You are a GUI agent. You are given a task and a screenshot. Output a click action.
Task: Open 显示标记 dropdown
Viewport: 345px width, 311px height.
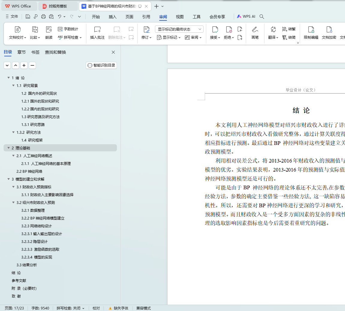tap(169, 37)
